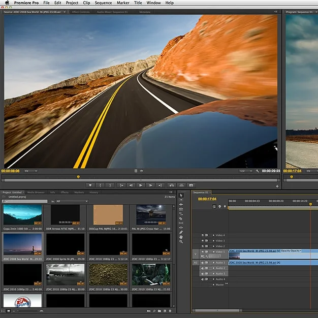Open the Title menu
Image resolution: width=318 pixels, height=318 pixels.
(x=138, y=3)
